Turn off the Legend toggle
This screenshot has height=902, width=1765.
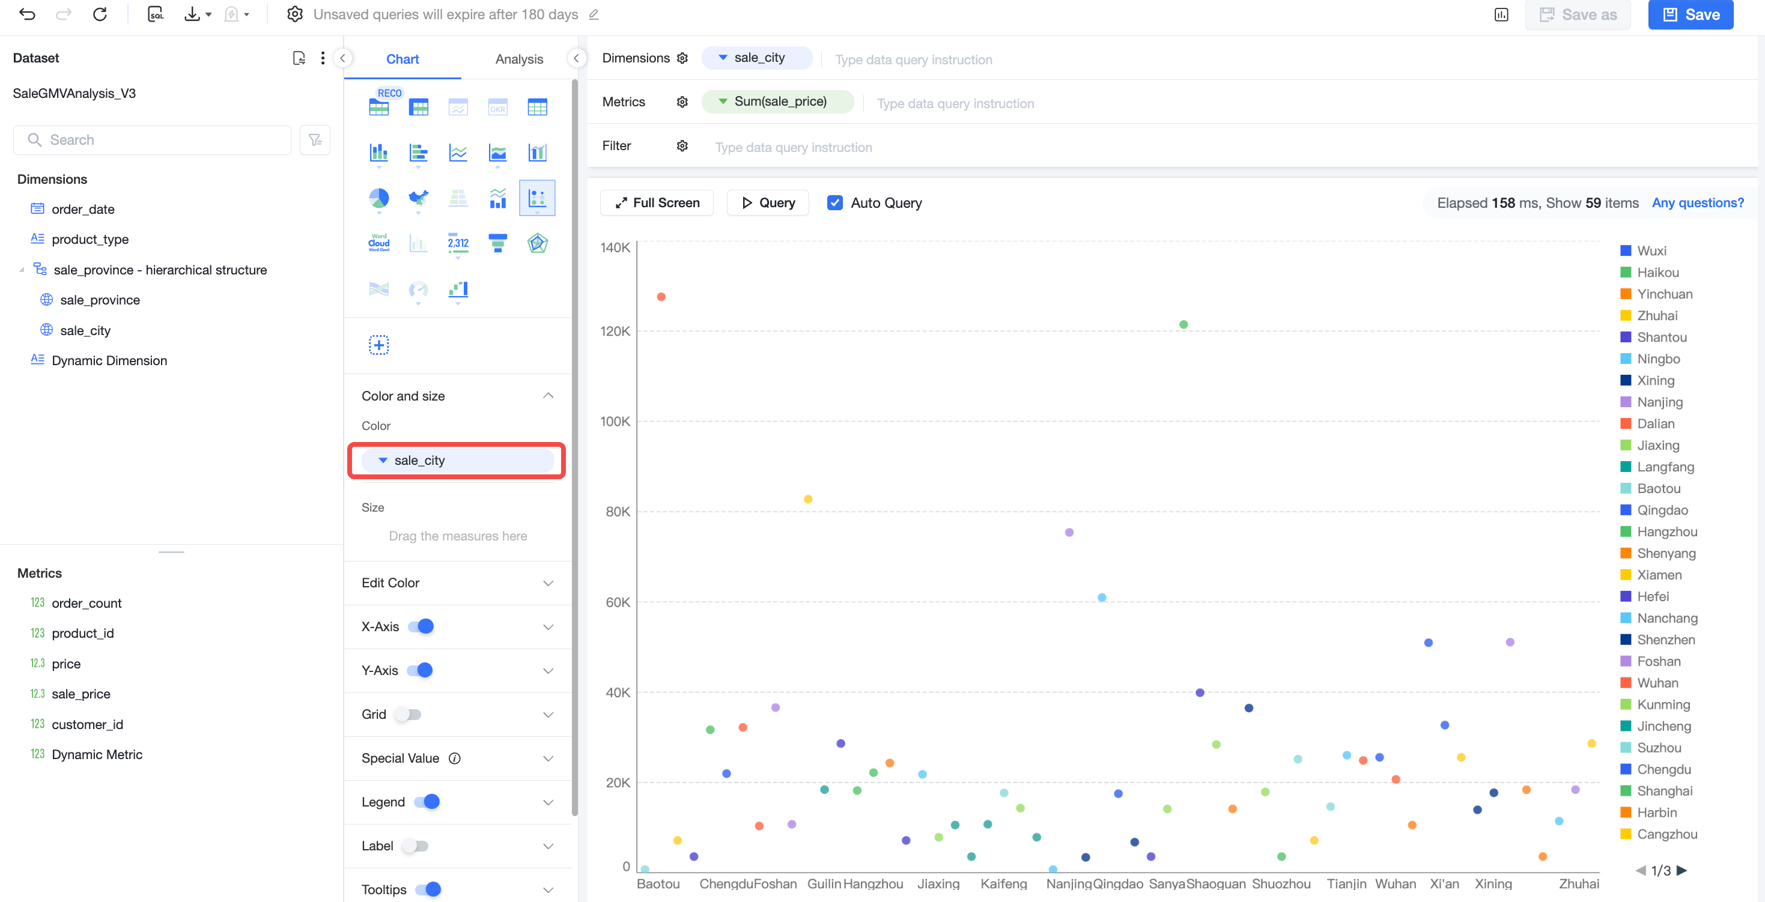tap(427, 802)
